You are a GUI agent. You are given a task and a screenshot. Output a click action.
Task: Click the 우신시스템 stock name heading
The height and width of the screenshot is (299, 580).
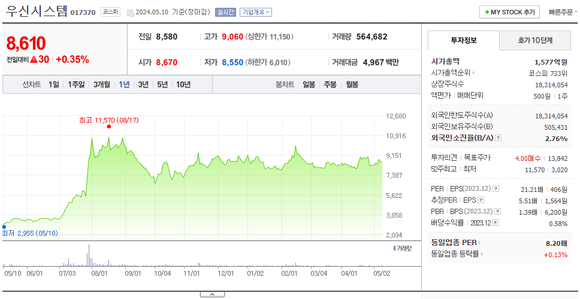37,11
